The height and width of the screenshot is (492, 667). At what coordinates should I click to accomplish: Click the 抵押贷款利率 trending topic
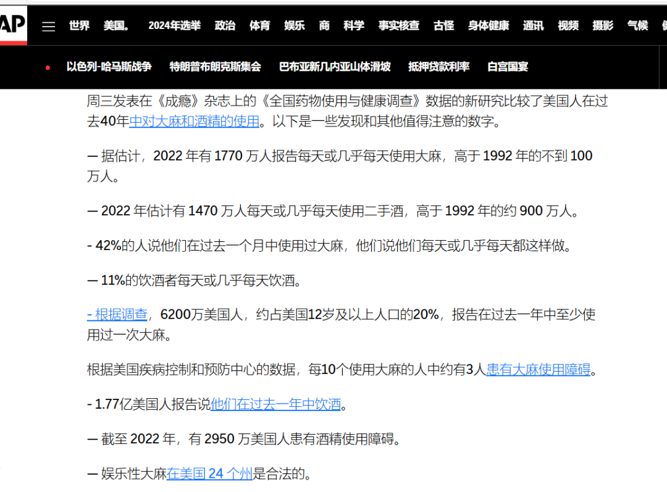click(x=438, y=67)
